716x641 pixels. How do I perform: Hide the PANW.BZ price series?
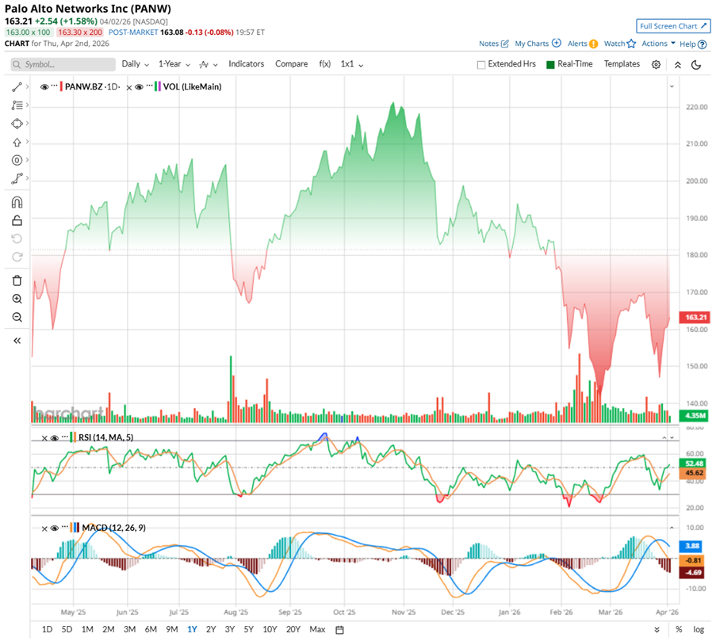pyautogui.click(x=44, y=86)
